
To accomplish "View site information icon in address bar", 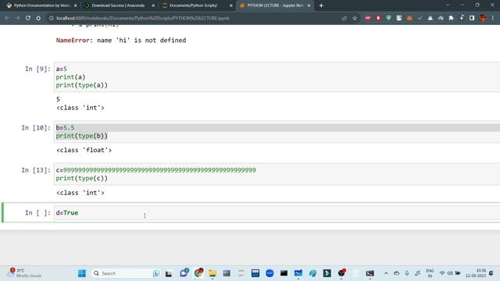I will (52, 18).
